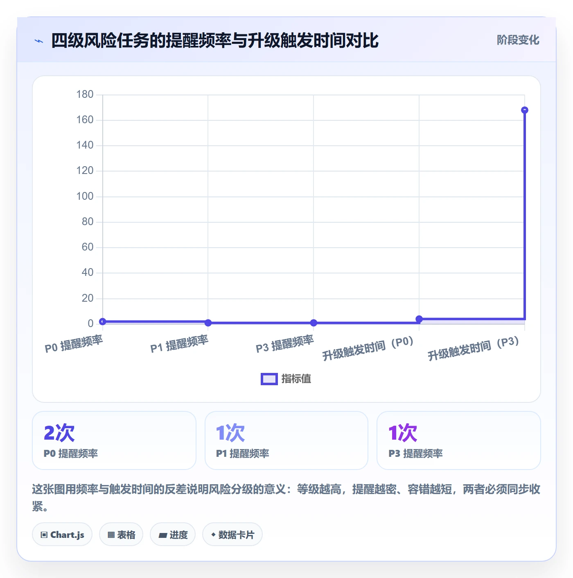Select the 表格 tag
The height and width of the screenshot is (578, 573).
(x=121, y=535)
